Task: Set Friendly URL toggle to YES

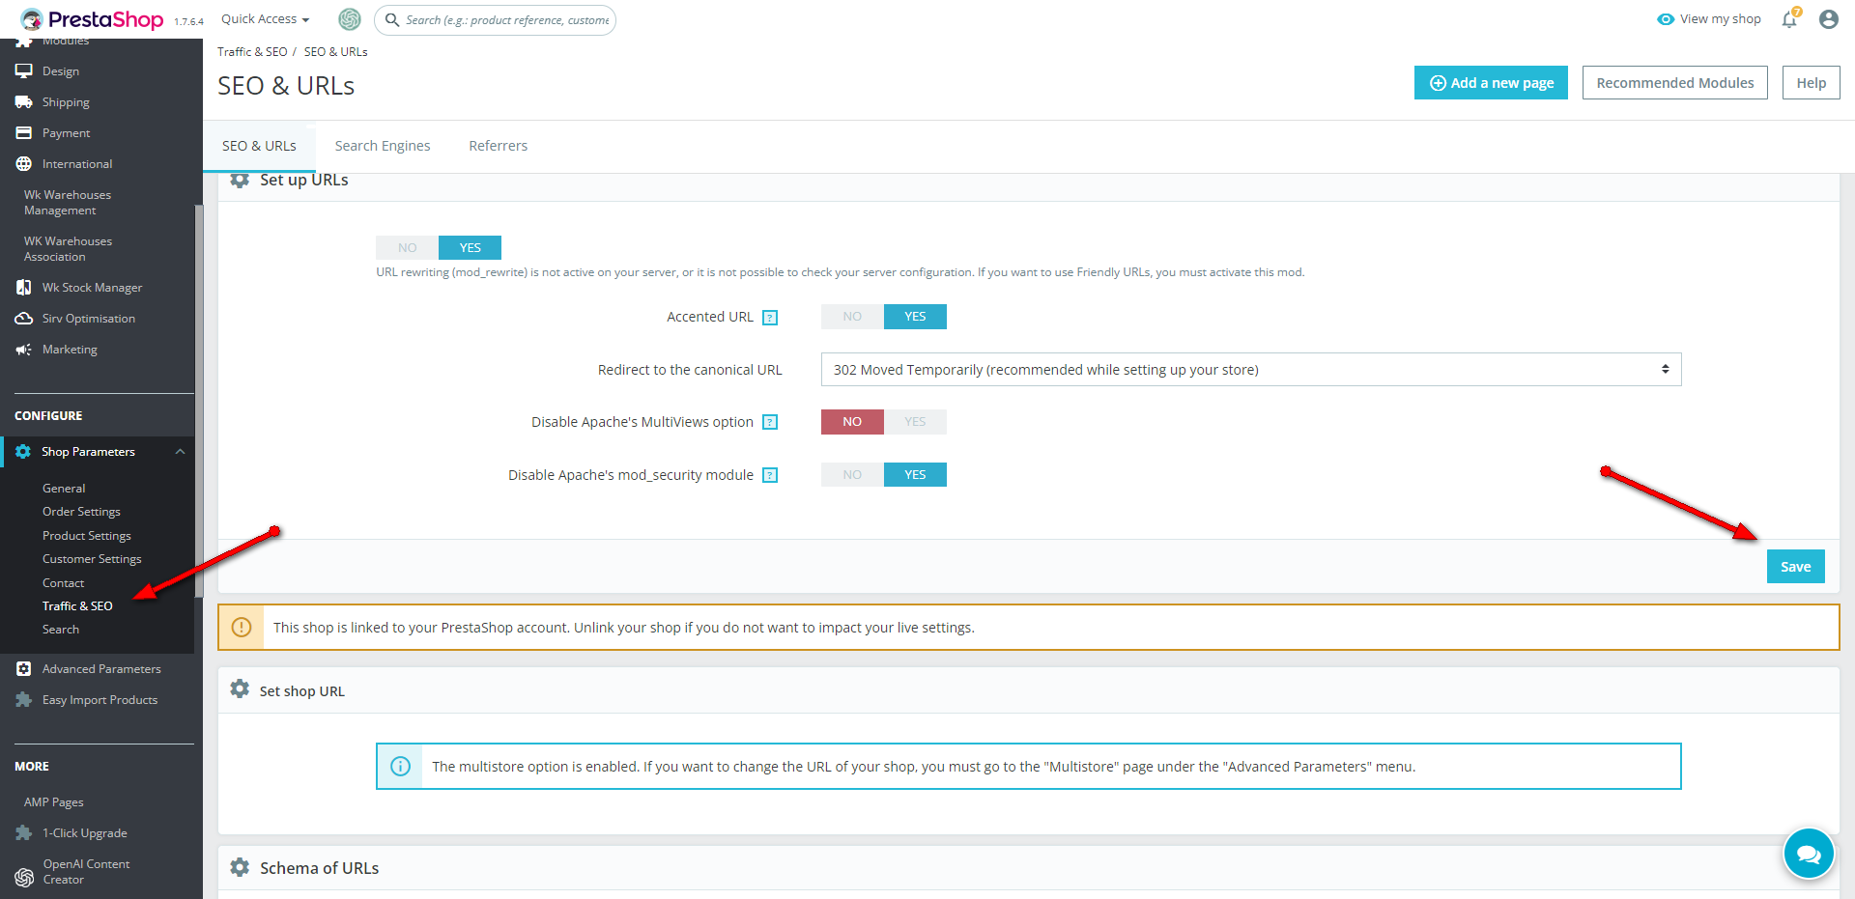Action: 470,248
